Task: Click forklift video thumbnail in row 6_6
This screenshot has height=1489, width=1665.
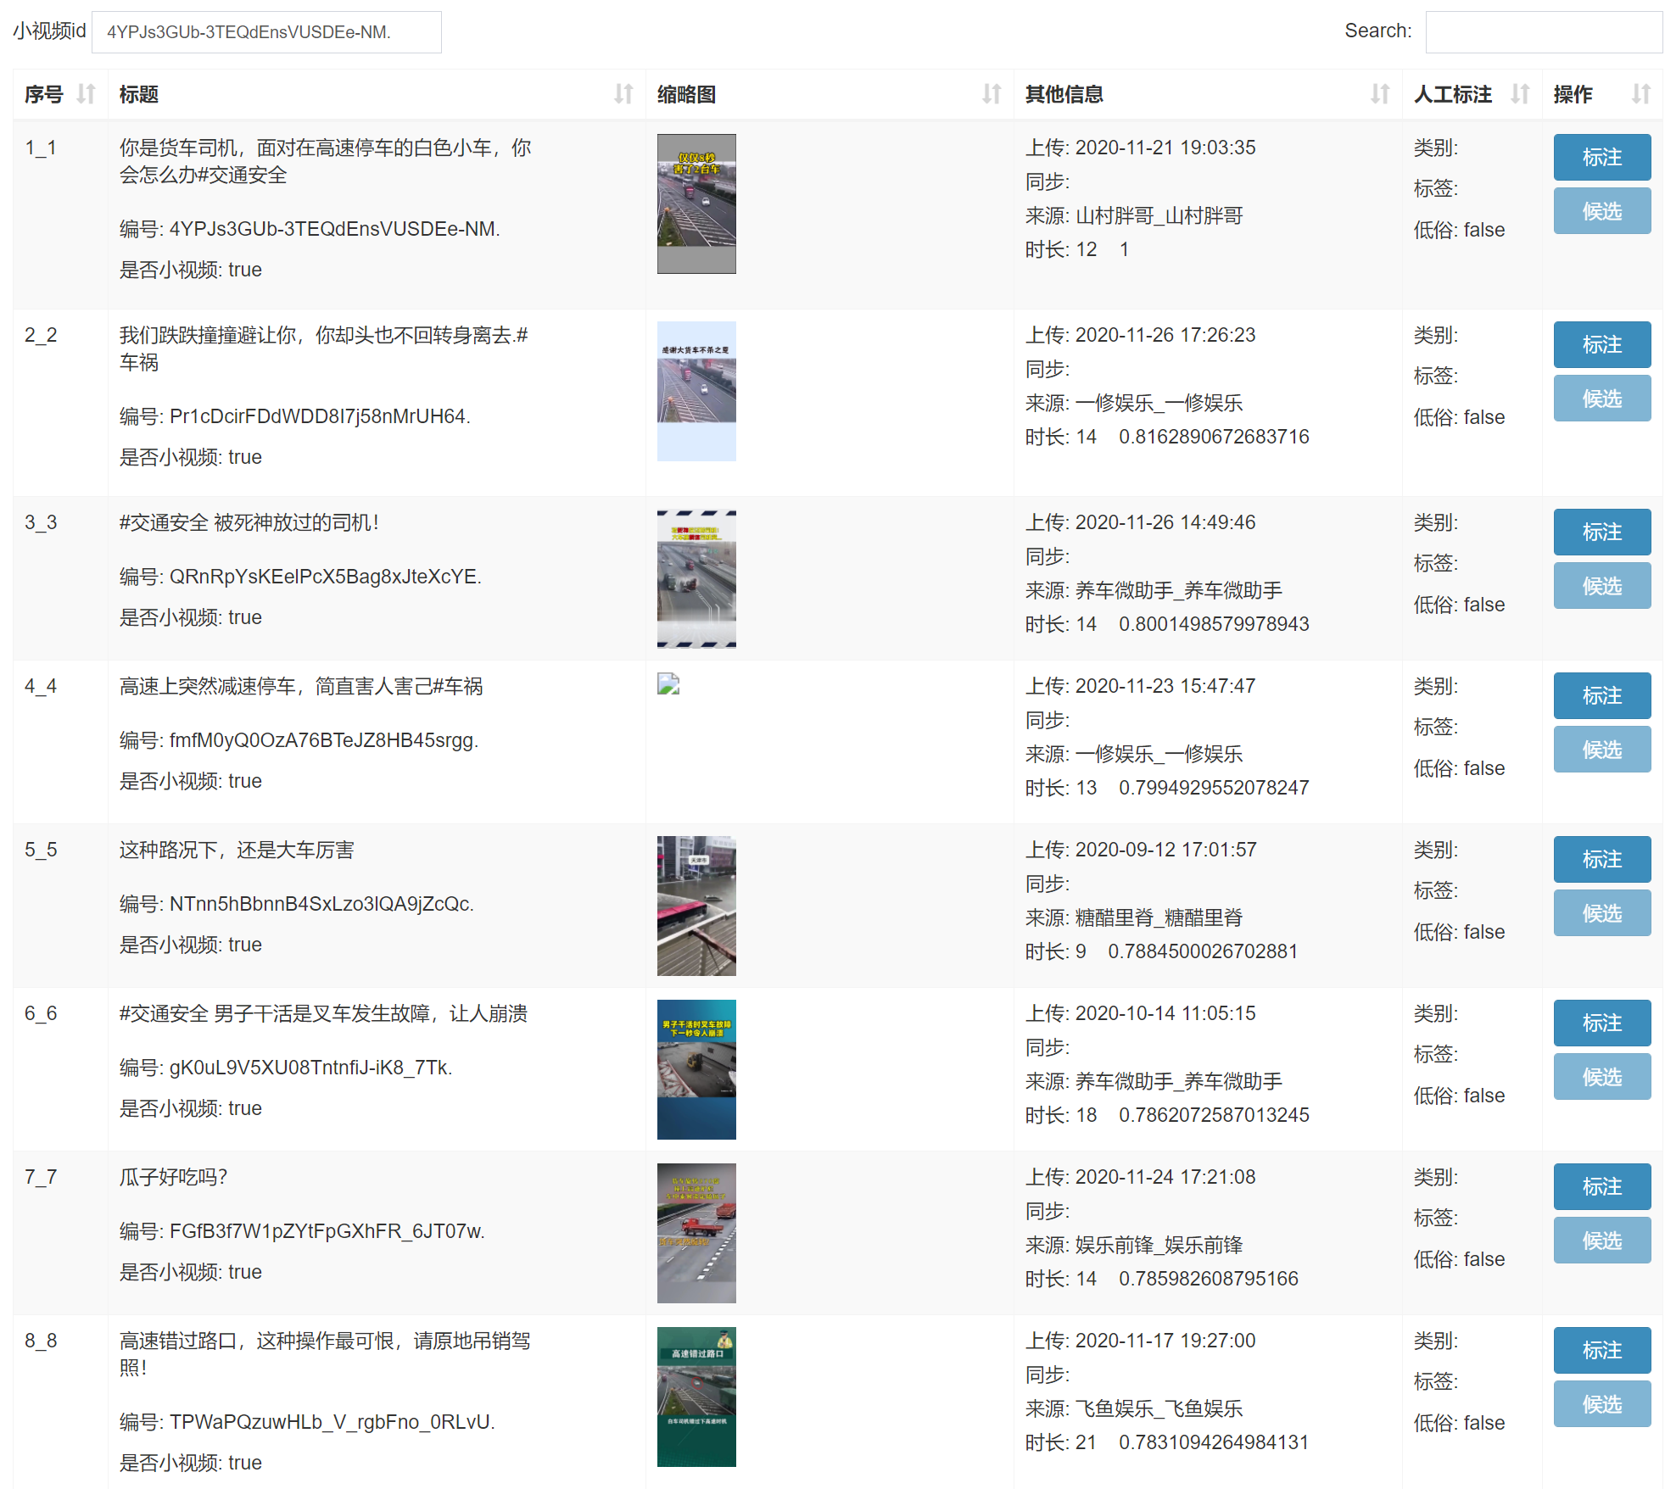Action: 696,1069
